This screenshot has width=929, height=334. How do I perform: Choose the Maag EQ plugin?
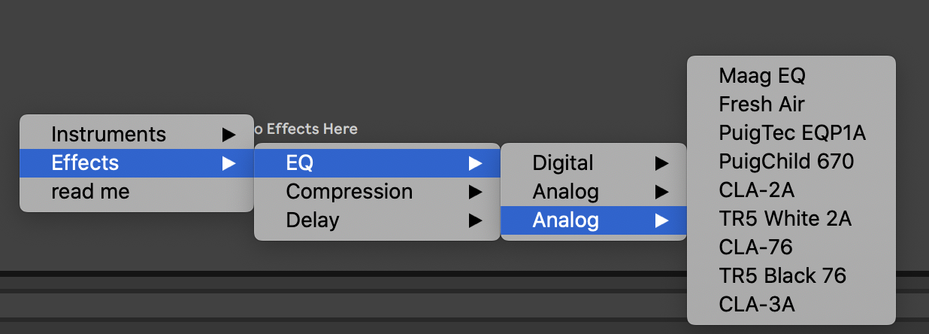point(761,76)
